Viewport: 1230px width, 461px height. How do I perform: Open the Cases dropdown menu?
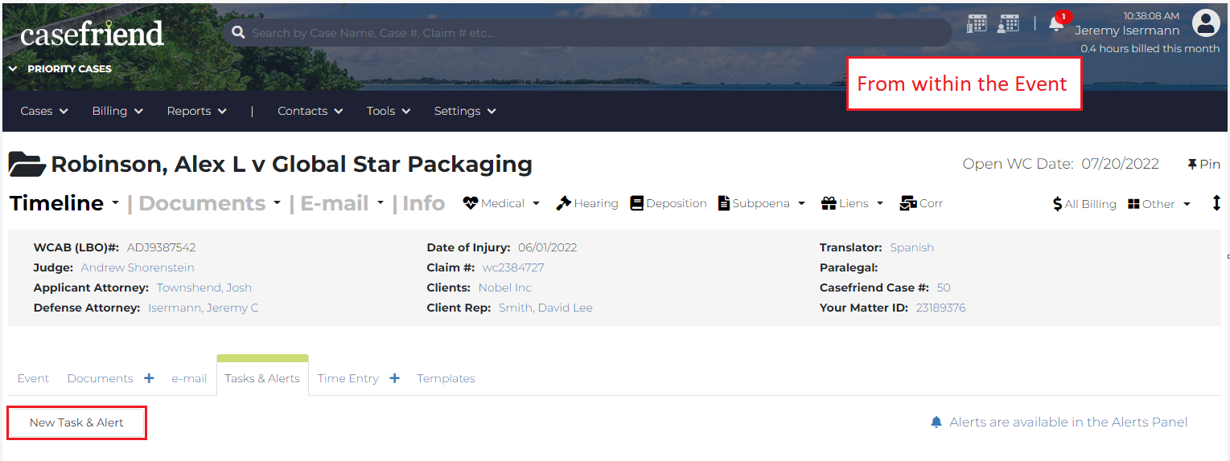coord(44,111)
